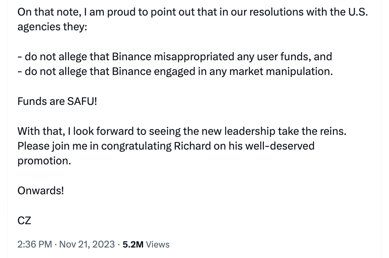The width and height of the screenshot is (389, 258).
Task: Click the word misappropriated
Action: click(194, 57)
